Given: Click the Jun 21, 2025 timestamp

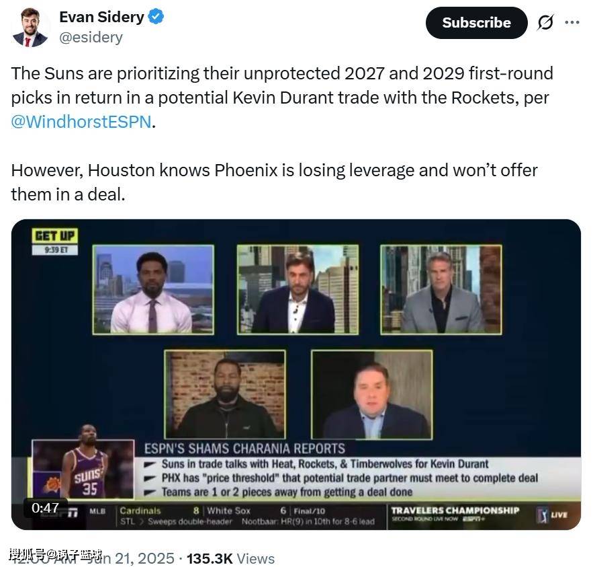Looking at the screenshot, I should [x=131, y=559].
